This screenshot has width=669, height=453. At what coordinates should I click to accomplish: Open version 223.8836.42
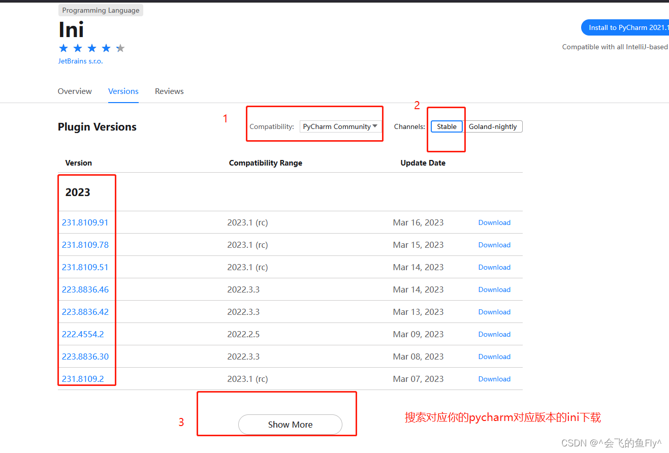click(85, 312)
